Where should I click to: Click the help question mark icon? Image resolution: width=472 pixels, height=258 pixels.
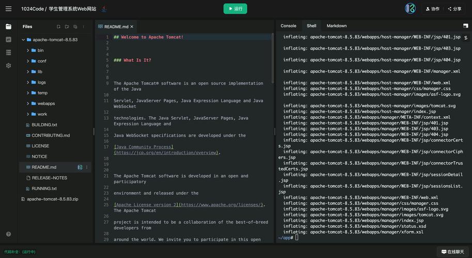click(x=8, y=234)
